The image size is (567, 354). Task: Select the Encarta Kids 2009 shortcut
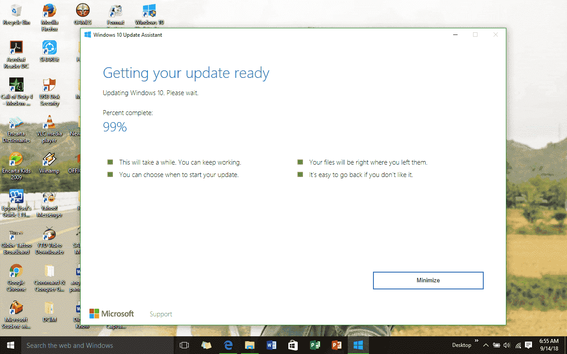click(16, 166)
